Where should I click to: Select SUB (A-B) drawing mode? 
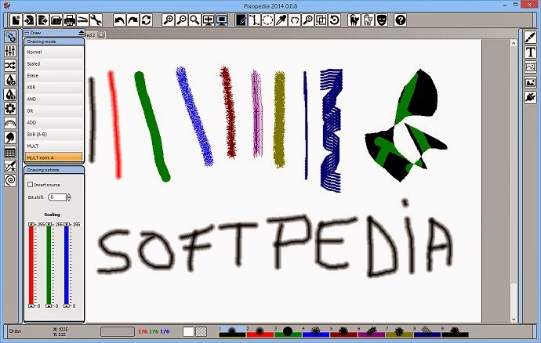[x=54, y=134]
